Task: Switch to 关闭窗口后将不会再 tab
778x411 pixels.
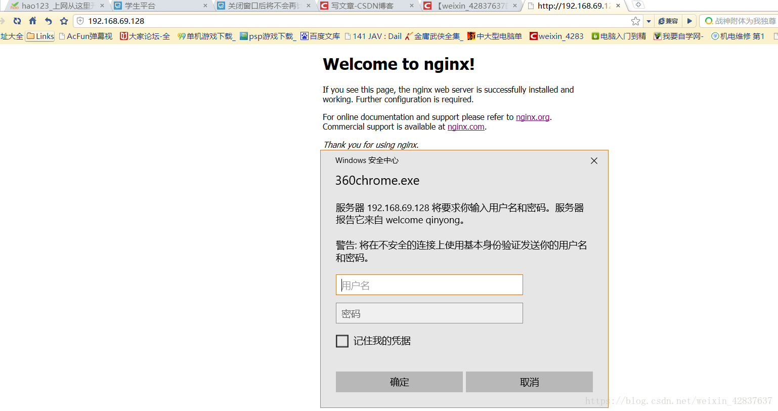Action: click(264, 6)
